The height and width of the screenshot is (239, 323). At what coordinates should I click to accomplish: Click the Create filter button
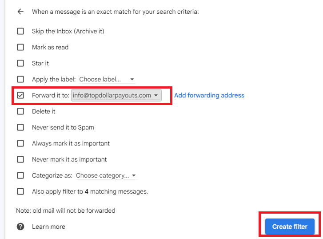tap(290, 227)
